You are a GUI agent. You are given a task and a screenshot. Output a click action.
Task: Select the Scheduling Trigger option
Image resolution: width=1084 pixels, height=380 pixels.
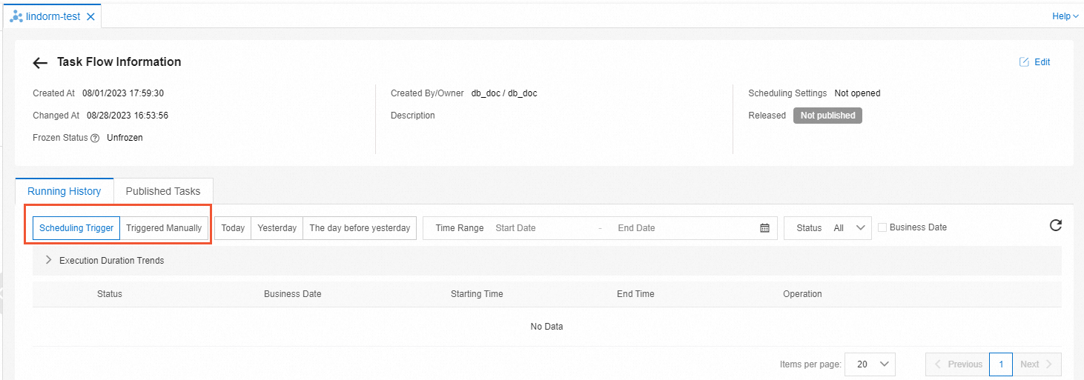pyautogui.click(x=76, y=228)
